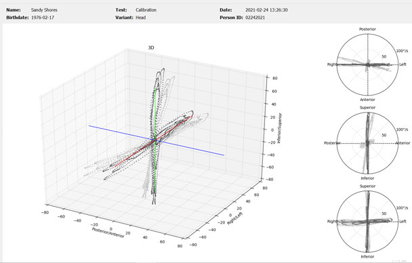Click the Name: label
Image resolution: width=412 pixels, height=263 pixels.
tap(14, 10)
